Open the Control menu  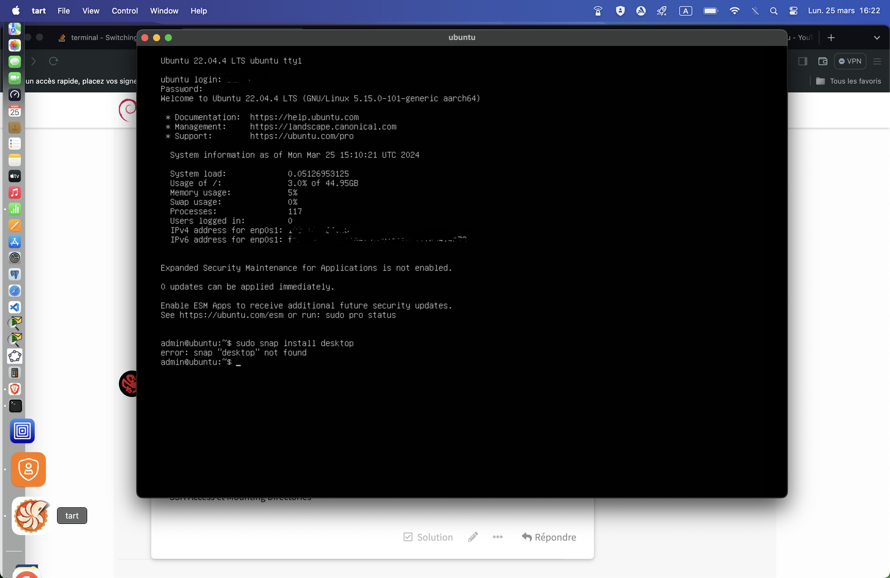pyautogui.click(x=124, y=11)
